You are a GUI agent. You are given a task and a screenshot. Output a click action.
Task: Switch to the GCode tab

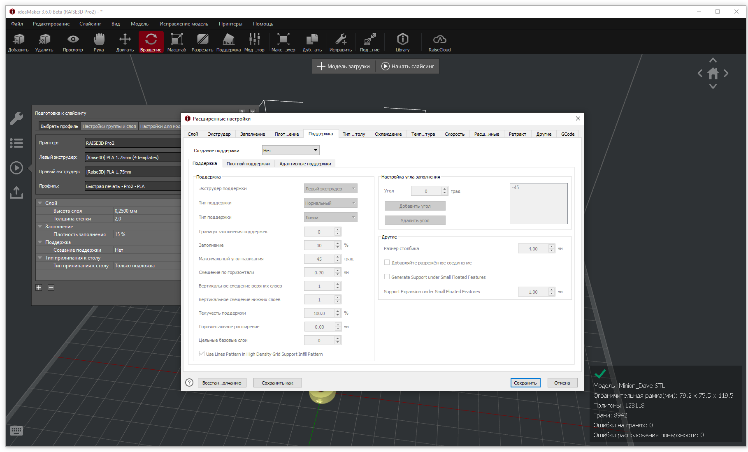568,134
